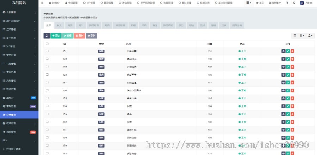Image resolution: width=317 pixels, height=155 pixels.
Task: Sort the table by the ID column header
Action: pos(64,44)
